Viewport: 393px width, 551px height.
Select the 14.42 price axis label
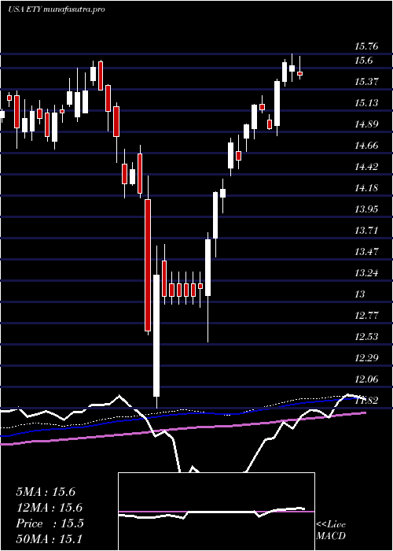[366, 166]
